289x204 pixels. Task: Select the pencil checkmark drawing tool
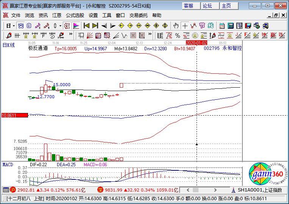8,35
